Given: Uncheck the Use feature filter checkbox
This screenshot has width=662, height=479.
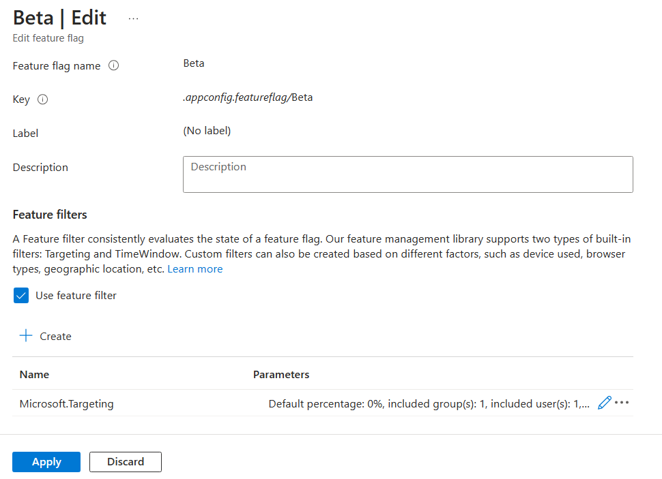Looking at the screenshot, I should pyautogui.click(x=21, y=296).
